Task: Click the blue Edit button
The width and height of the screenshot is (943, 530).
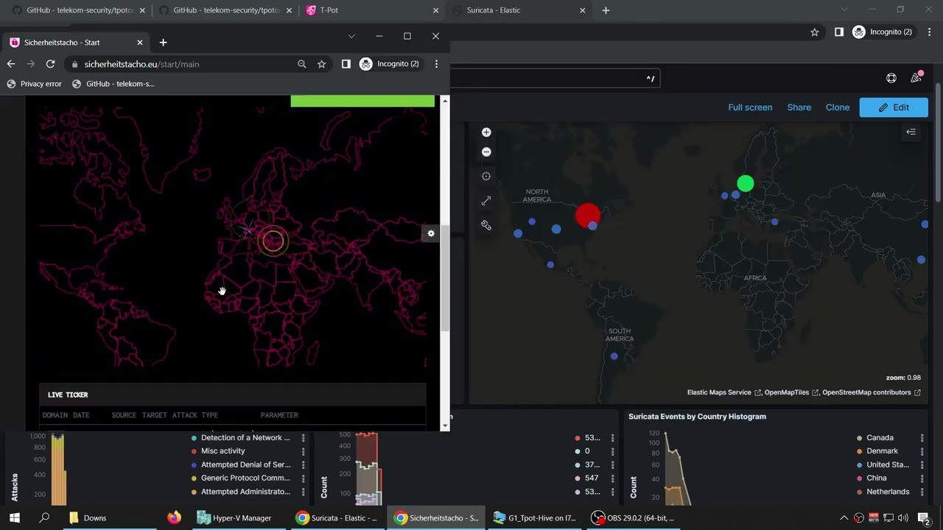Action: [x=894, y=107]
